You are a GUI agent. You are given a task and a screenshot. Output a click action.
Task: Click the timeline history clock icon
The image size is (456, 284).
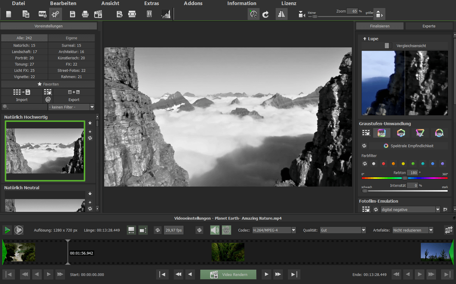coord(254,14)
